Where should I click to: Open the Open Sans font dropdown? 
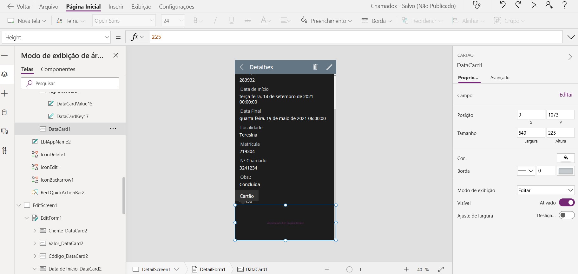coord(124,21)
